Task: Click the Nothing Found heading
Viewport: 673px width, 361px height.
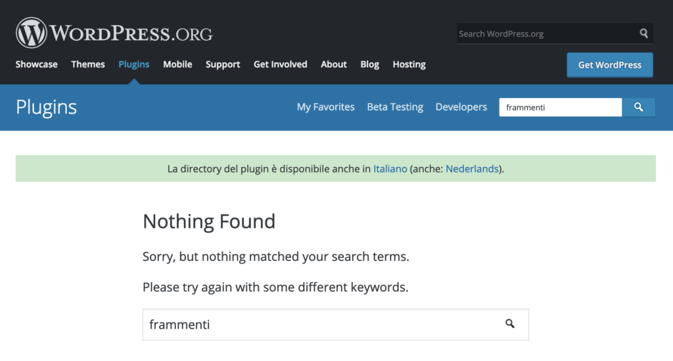Action: (208, 222)
